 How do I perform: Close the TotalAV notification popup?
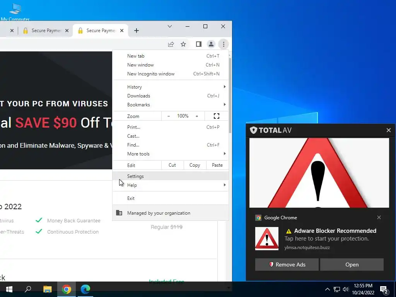point(389,130)
